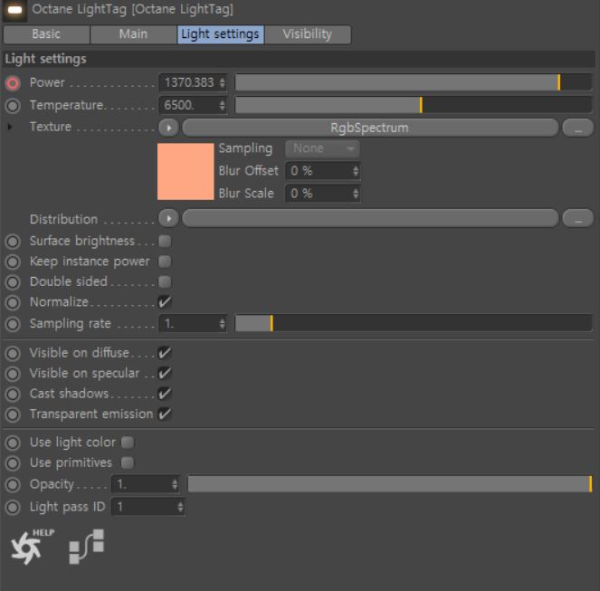600x591 pixels.
Task: Open the Octane HELP icon
Action: tap(33, 547)
